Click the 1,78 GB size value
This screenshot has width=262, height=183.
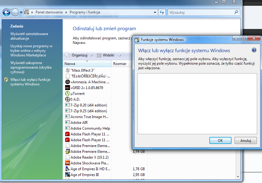[139, 169]
